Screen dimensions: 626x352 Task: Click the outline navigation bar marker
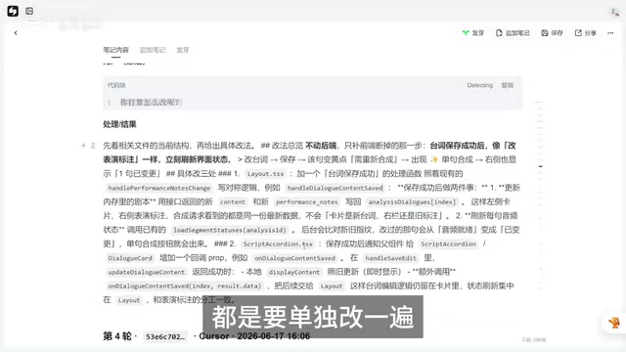541,166
